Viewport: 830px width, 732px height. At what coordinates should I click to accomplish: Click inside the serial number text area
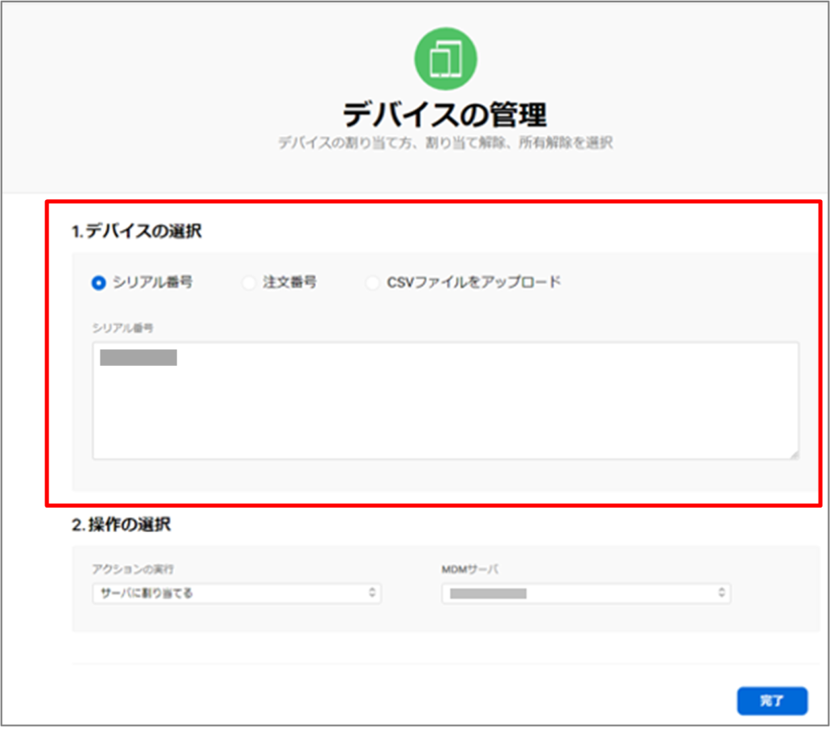pos(445,413)
